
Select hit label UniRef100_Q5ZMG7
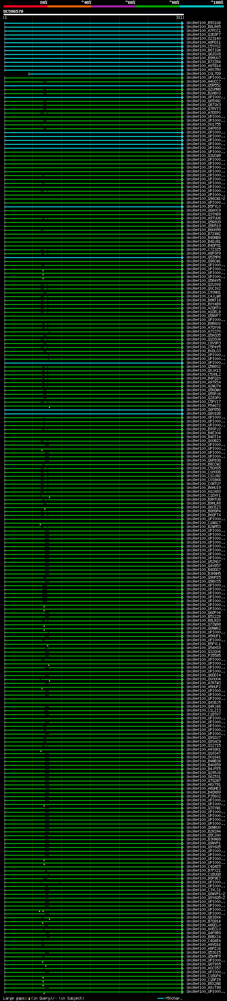(203, 562)
